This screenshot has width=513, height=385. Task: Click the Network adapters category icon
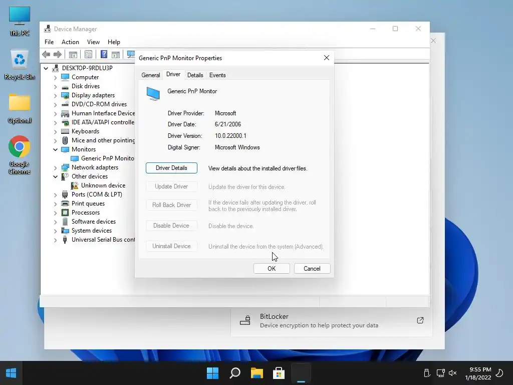(x=65, y=167)
